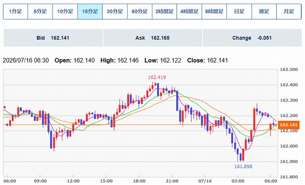Click the Close: 162.141 value

tap(208, 60)
